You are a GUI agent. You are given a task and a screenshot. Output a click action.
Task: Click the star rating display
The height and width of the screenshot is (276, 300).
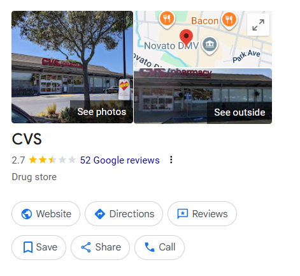(x=52, y=160)
